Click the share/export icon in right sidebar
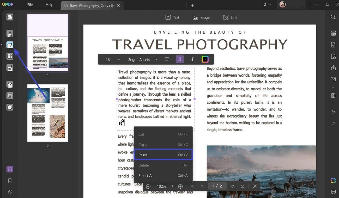Screen dimensions: 339x198 tap(333, 68)
